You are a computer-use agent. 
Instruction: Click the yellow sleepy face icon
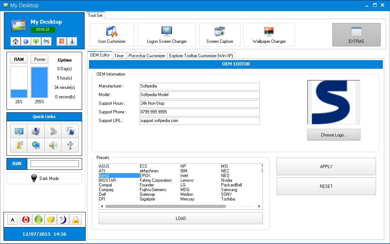[x=51, y=220]
